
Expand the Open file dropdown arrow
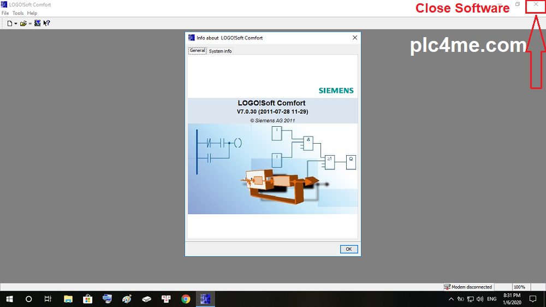click(30, 23)
